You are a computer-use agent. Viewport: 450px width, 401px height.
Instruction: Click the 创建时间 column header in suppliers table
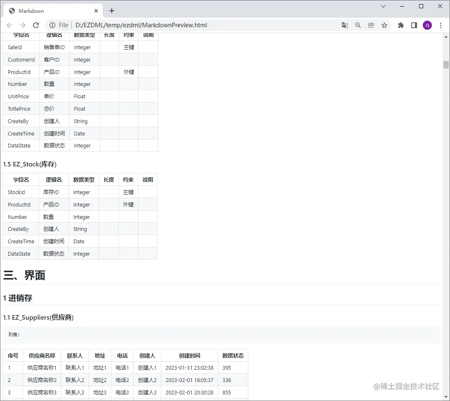[189, 356]
